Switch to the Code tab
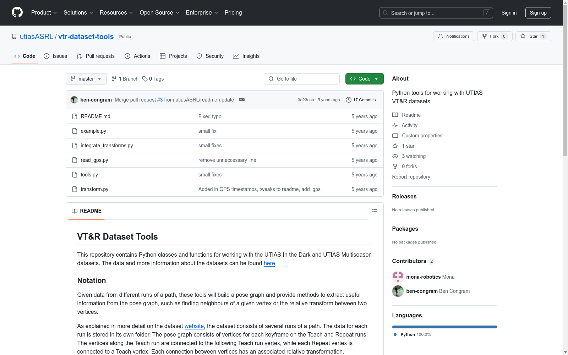Screen dimensions: 568x355 click(25, 56)
